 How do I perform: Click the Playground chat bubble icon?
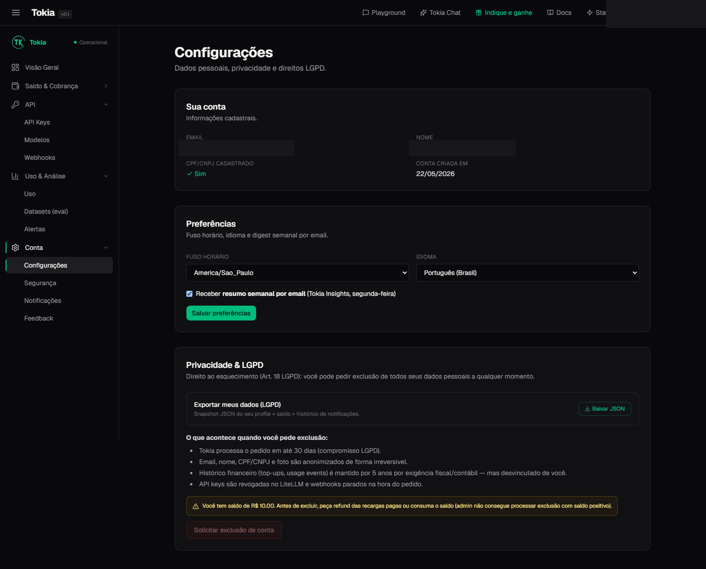pyautogui.click(x=366, y=13)
